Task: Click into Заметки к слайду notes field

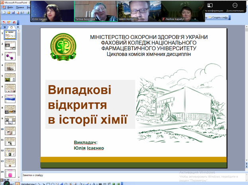Action: pos(133,177)
